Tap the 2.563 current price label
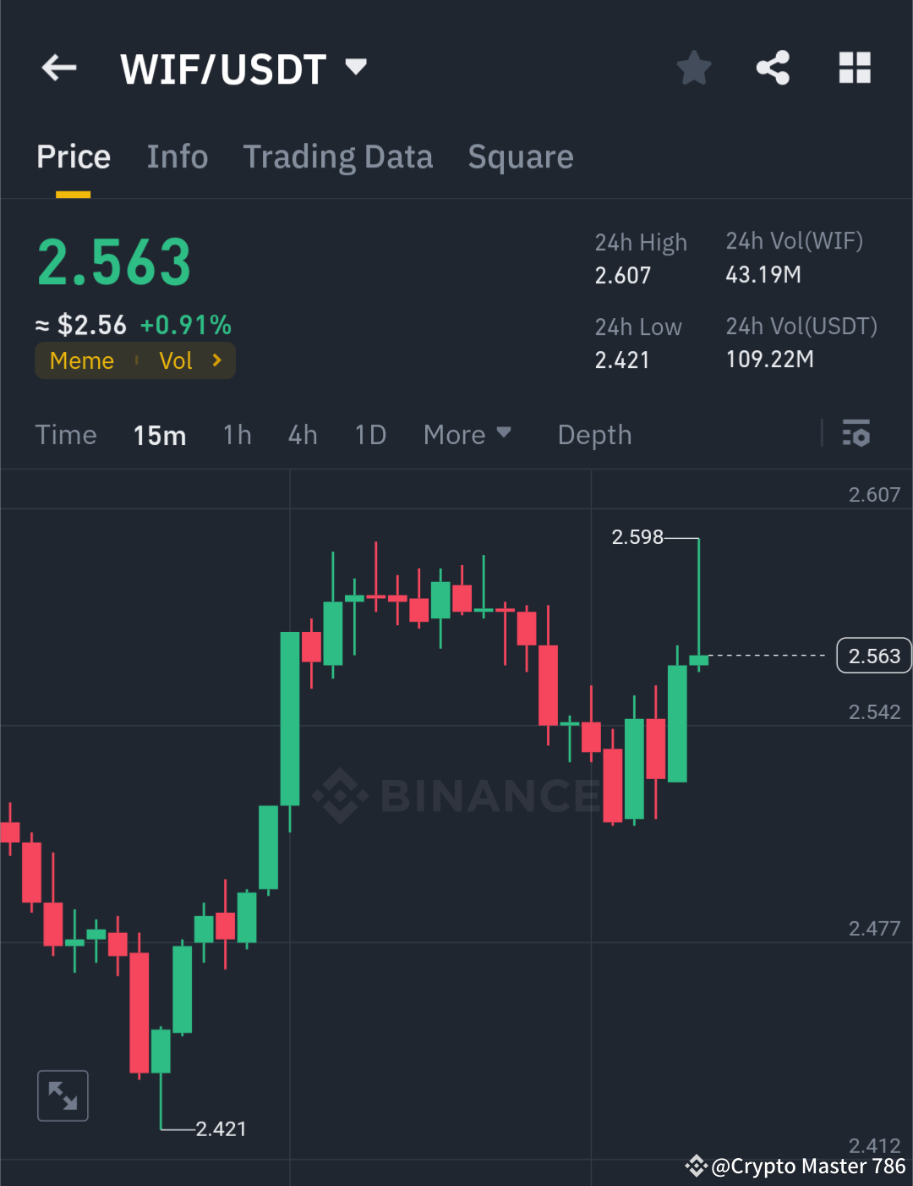 pyautogui.click(x=873, y=655)
